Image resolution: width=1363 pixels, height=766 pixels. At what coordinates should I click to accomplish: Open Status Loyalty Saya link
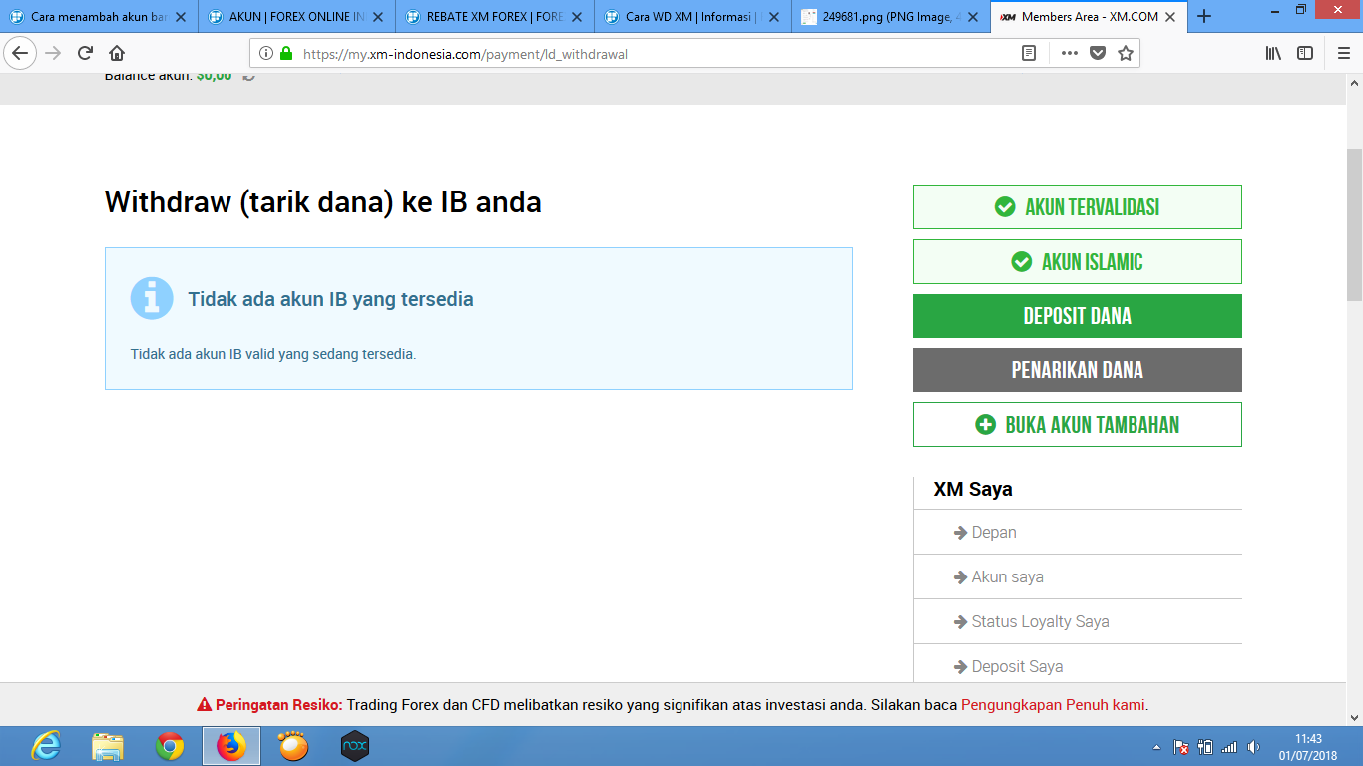[1040, 621]
